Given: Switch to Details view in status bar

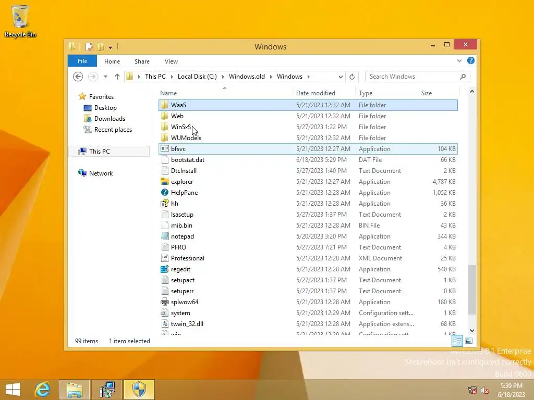Looking at the screenshot, I should [x=457, y=341].
